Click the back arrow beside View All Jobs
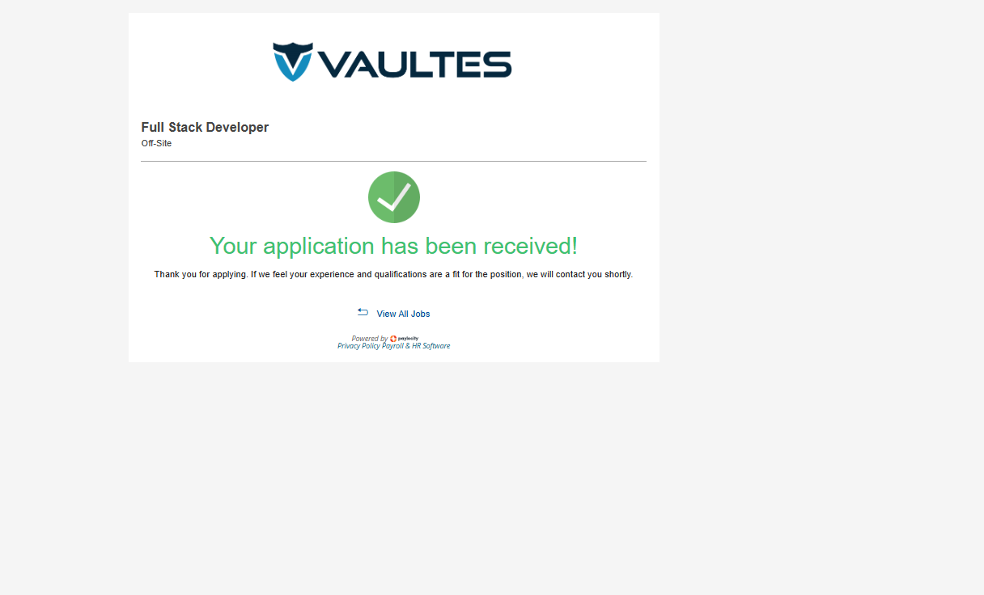 [x=363, y=312]
